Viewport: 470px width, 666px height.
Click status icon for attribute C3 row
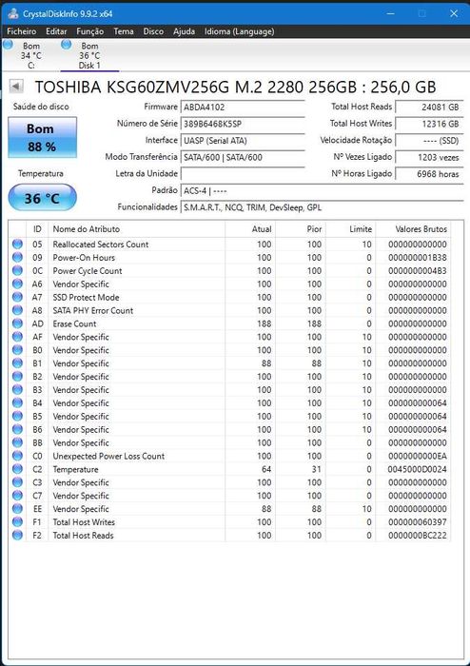17,482
